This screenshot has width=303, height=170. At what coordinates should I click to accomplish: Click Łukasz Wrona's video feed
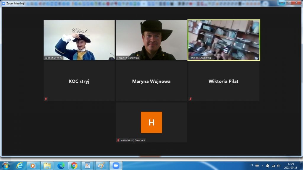coord(79,40)
